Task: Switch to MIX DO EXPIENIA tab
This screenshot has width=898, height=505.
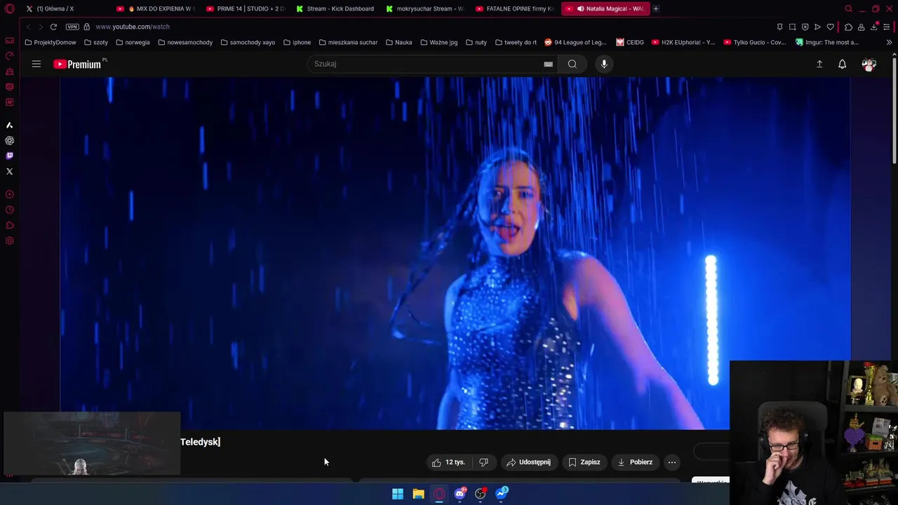Action: pos(155,8)
